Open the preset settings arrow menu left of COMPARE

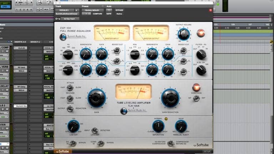[86, 14]
